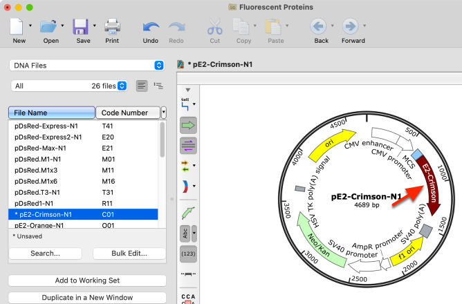Click the CCA codon icon

point(188,298)
